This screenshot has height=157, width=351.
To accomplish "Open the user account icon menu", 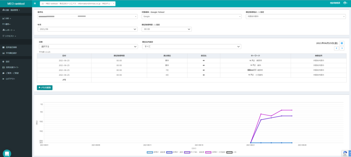I will (345, 3).
